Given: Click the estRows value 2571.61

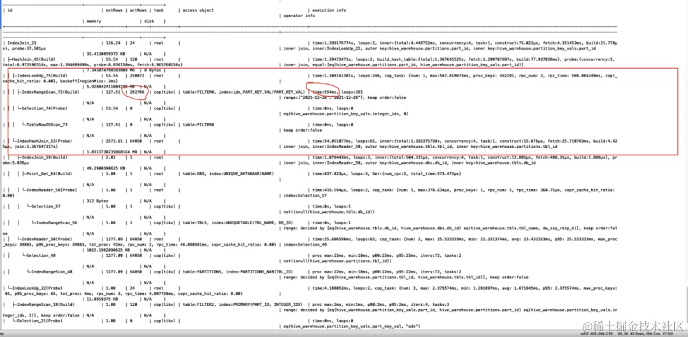Looking at the screenshot, I should [x=113, y=140].
